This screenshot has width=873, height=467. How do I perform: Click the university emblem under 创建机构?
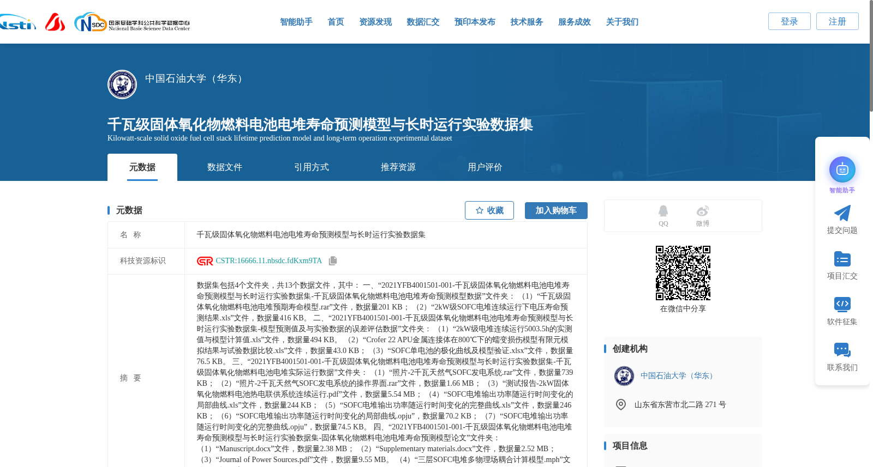624,376
